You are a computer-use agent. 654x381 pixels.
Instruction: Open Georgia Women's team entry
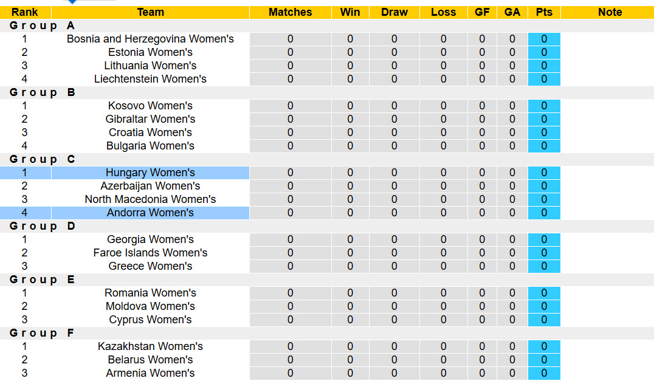point(150,239)
